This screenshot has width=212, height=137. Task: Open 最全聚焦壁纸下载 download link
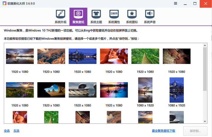(163, 131)
